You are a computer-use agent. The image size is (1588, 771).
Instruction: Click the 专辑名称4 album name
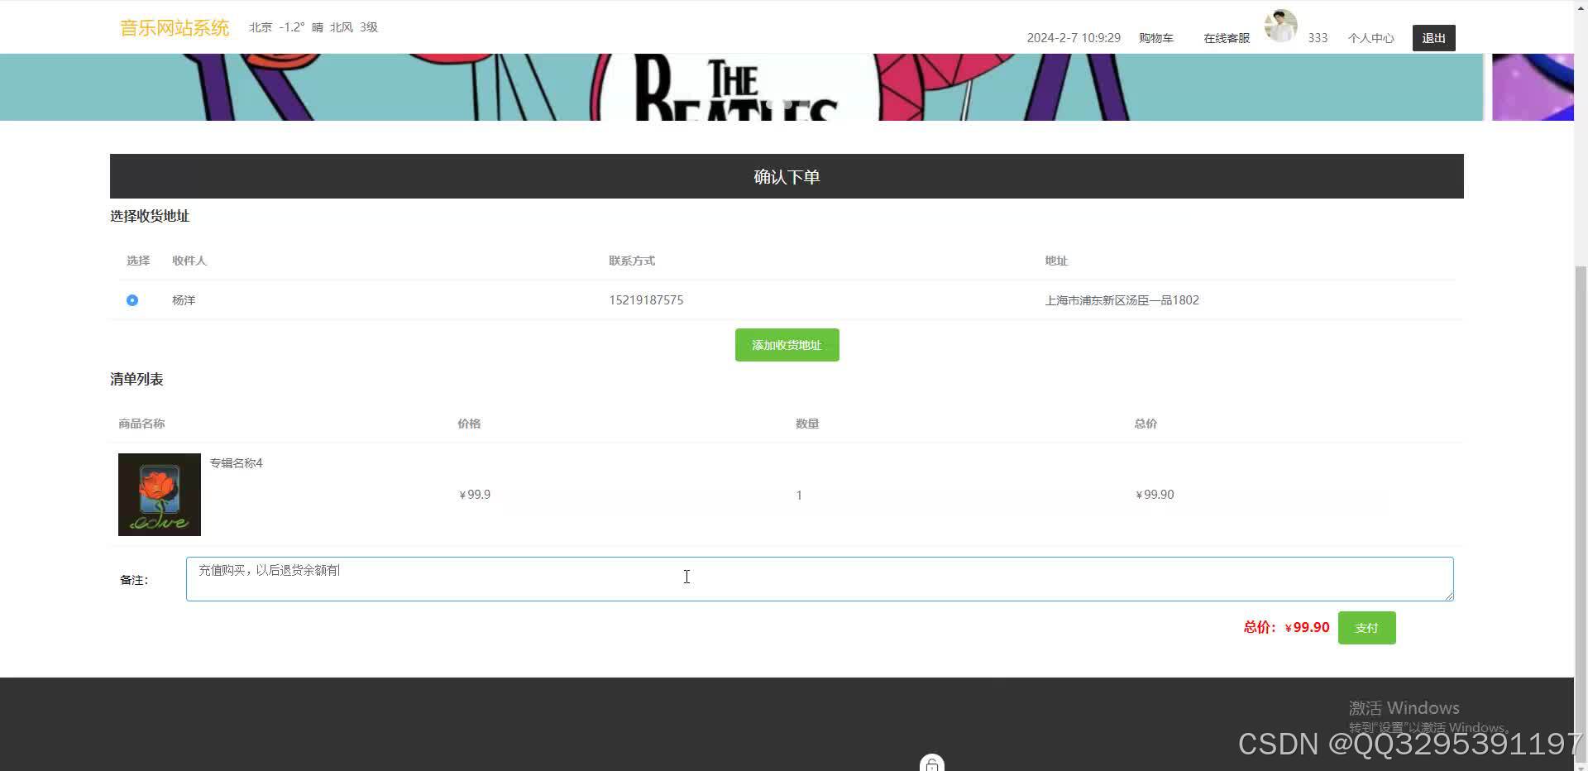tap(236, 463)
